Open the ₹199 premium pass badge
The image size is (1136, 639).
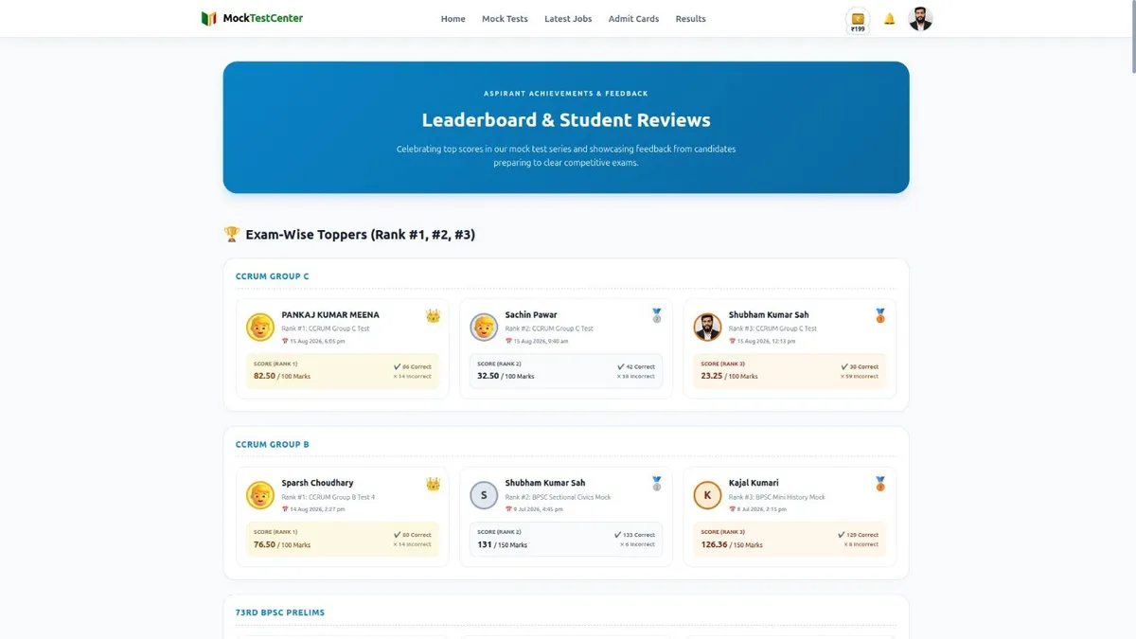tap(858, 22)
